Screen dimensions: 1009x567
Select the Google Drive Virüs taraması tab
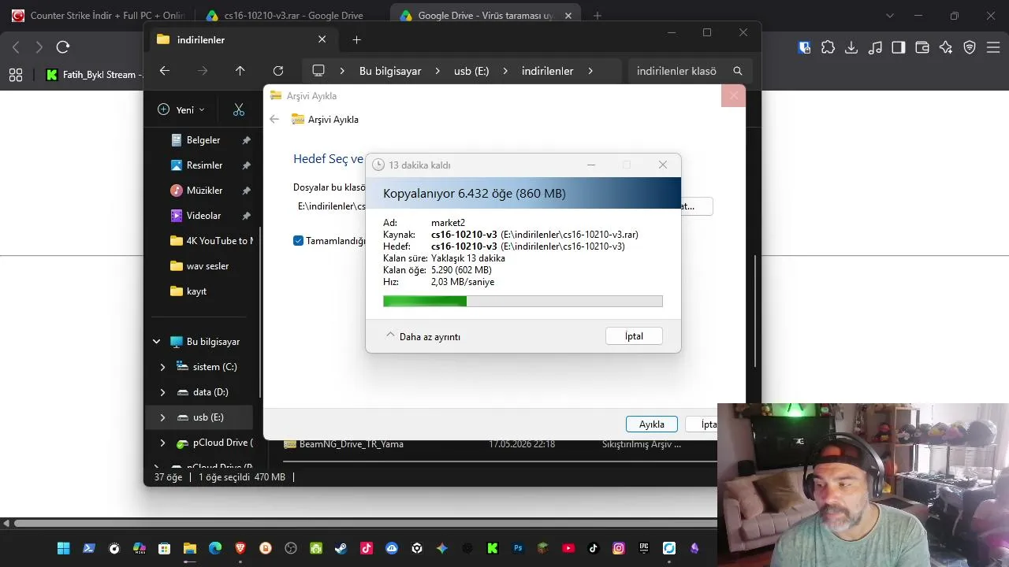point(484,16)
